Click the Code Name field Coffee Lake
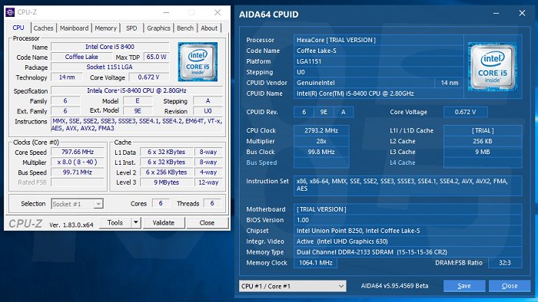This screenshot has height=302, width=538. [x=81, y=57]
